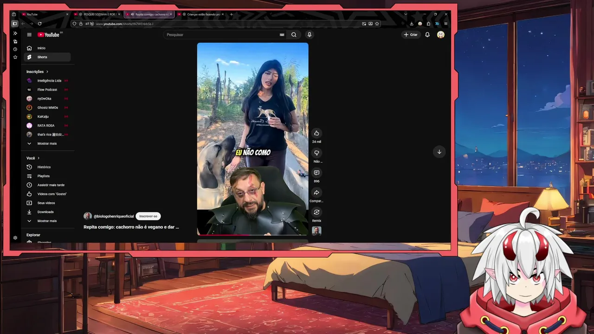594x334 pixels.
Task: Open the comments showing 896
Action: pyautogui.click(x=316, y=173)
